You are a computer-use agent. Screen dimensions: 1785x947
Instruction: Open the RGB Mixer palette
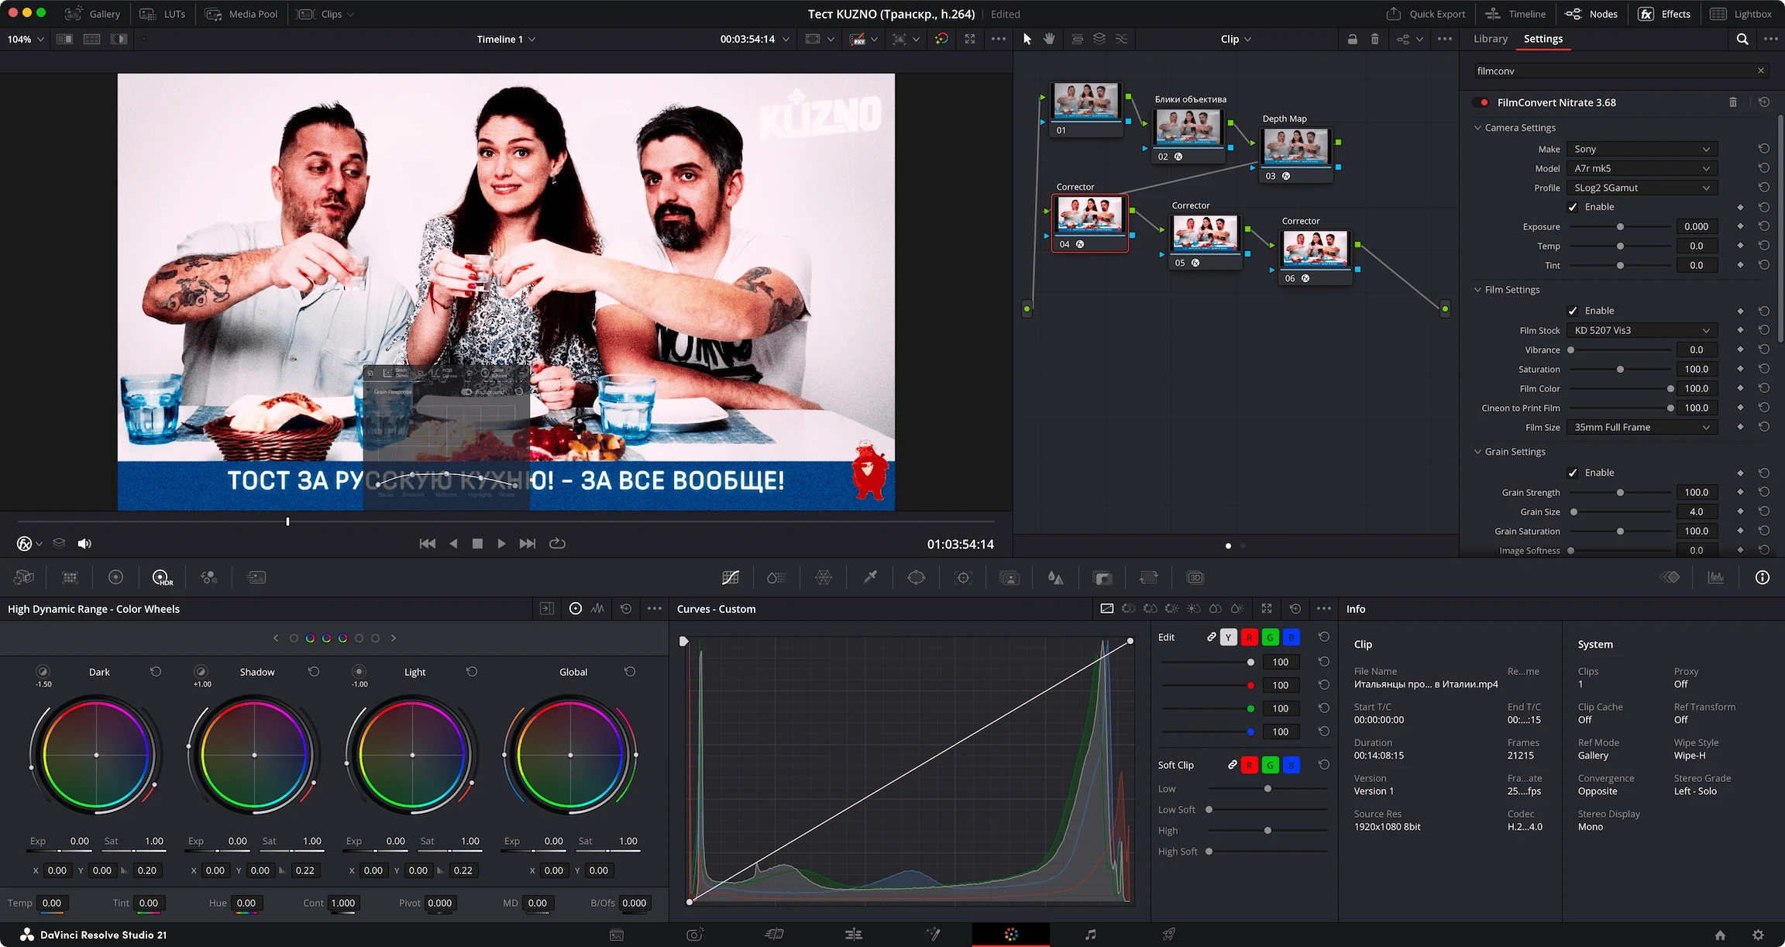(x=208, y=577)
